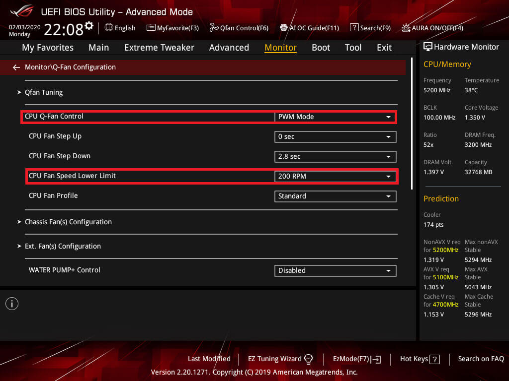Click the Search question mark icon
The height and width of the screenshot is (381, 509).
point(354,28)
